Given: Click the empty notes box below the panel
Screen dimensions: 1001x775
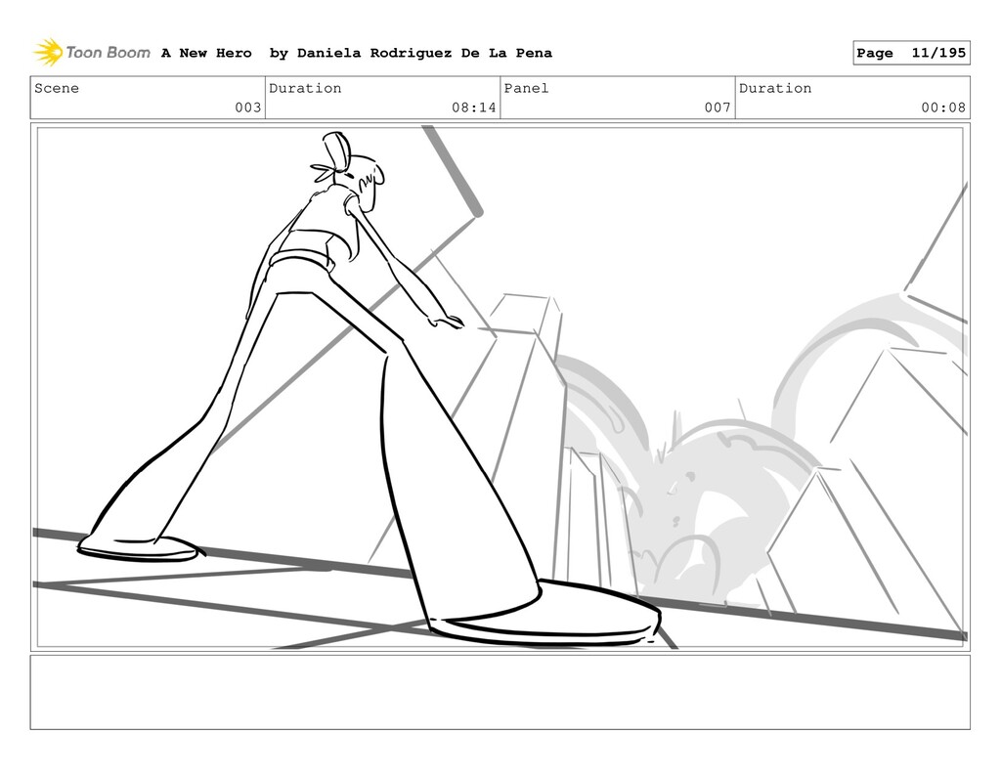Looking at the screenshot, I should coord(500,692).
